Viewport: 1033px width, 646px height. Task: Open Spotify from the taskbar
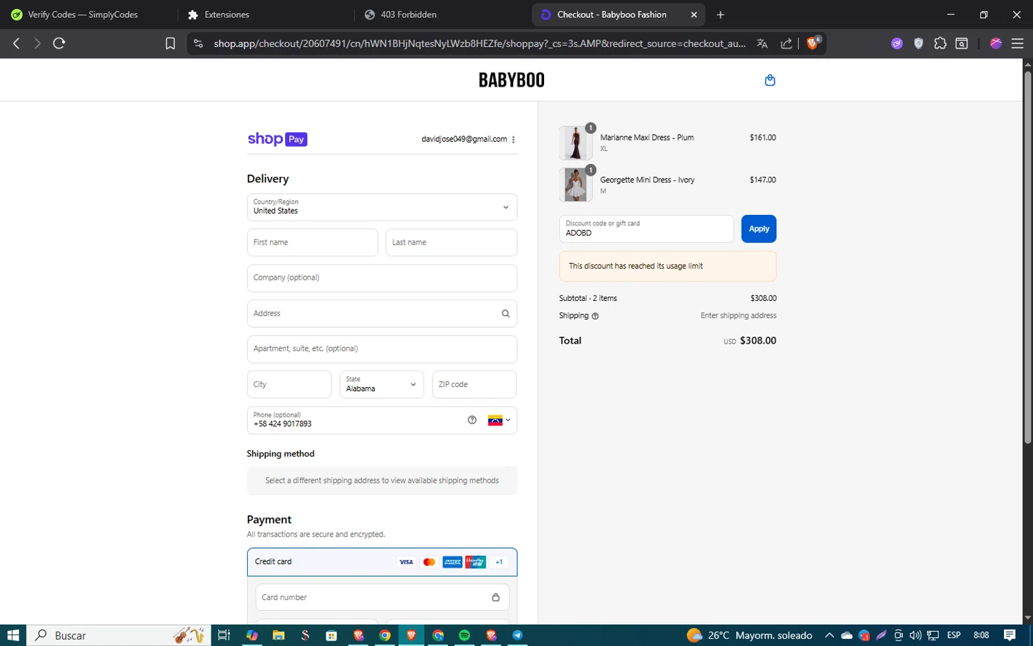(464, 635)
